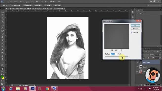Click Fit Screen button
The width and height of the screenshot is (162, 91).
[x=38, y=5]
